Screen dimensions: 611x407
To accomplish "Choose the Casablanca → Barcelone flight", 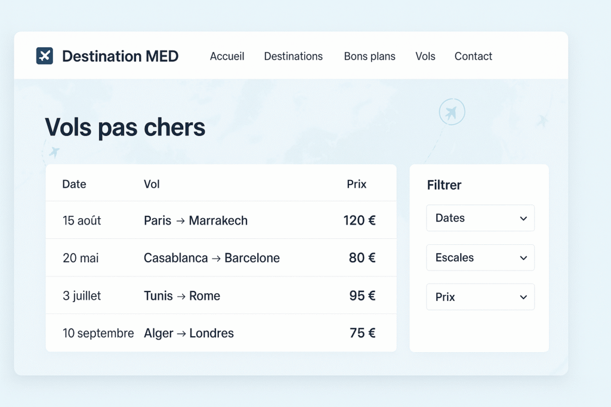I will point(212,258).
